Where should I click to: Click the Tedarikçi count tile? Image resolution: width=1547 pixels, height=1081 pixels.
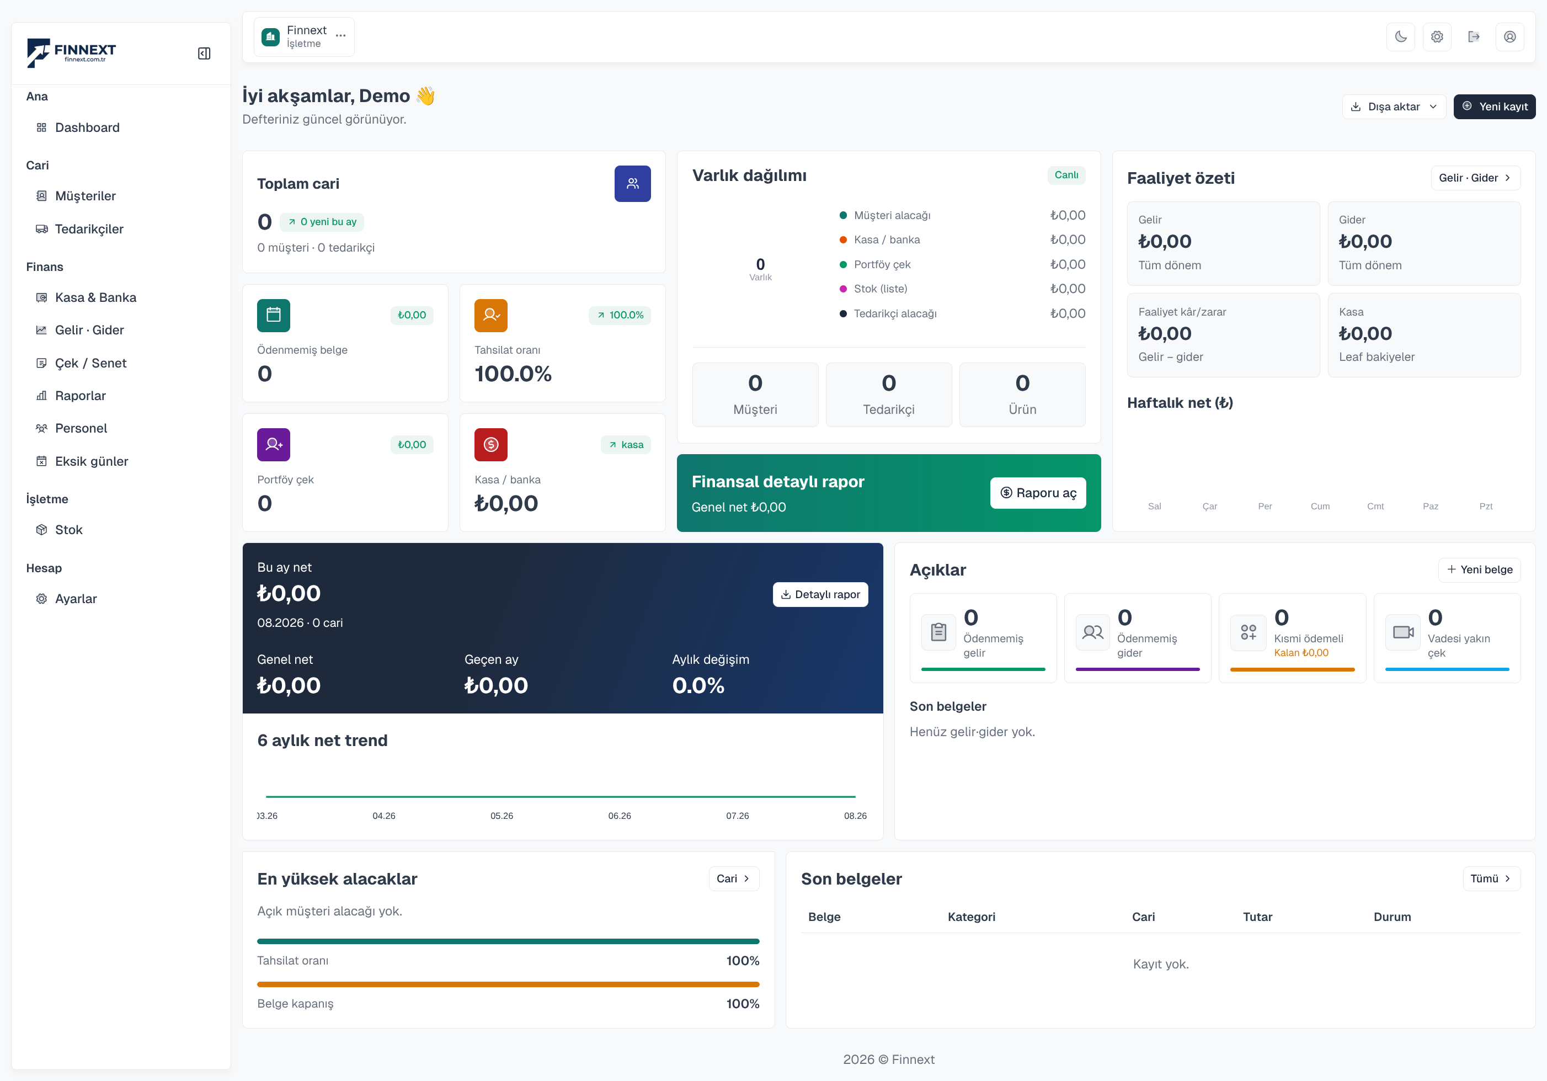(889, 395)
